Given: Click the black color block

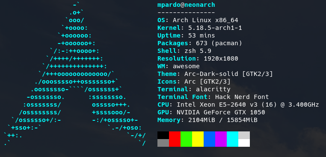Looking at the screenshot, I should (163, 135).
